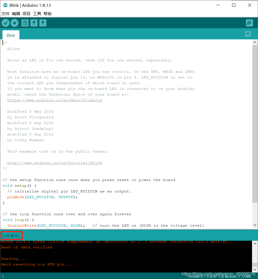
Task: Create a new sketch with New icon
Action: pyautogui.click(x=25, y=23)
